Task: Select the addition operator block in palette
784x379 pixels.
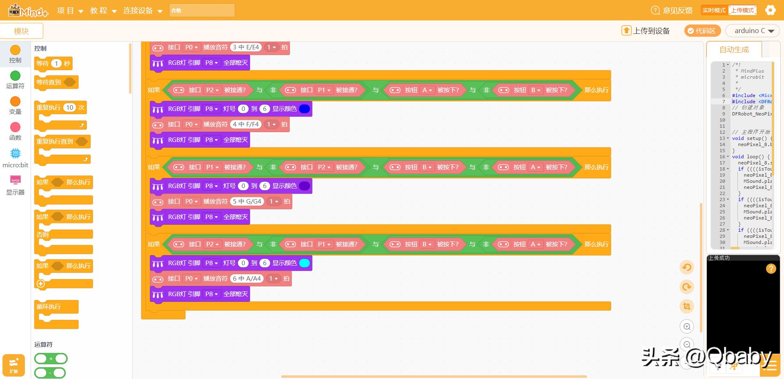Action: click(51, 359)
